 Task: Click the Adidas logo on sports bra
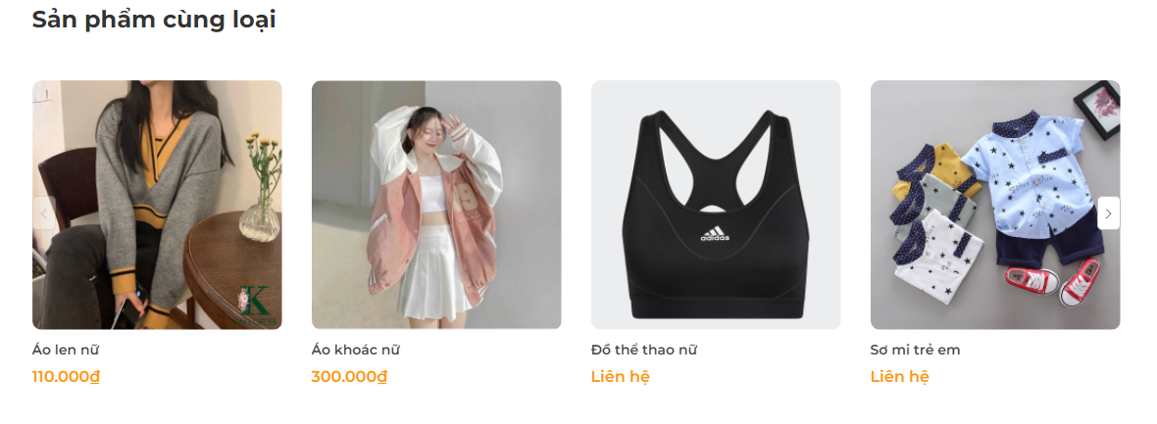pyautogui.click(x=715, y=233)
